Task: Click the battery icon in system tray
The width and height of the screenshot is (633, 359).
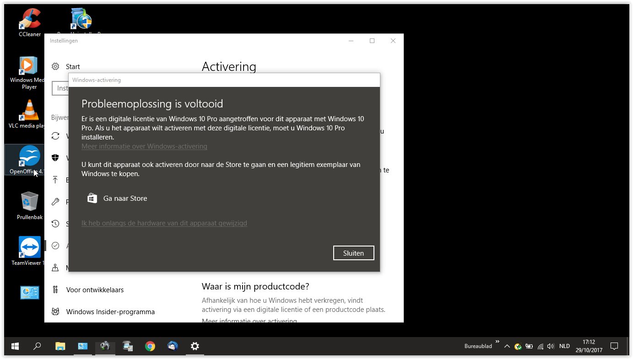Action: pyautogui.click(x=529, y=346)
